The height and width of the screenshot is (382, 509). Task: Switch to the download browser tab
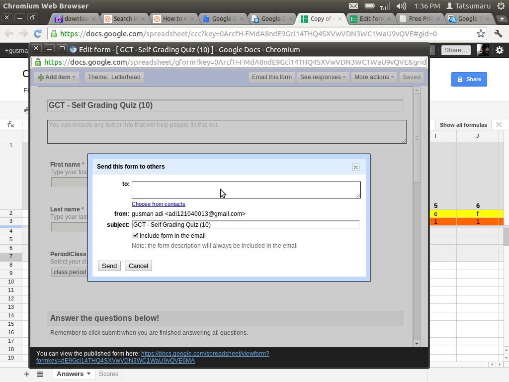(x=75, y=19)
